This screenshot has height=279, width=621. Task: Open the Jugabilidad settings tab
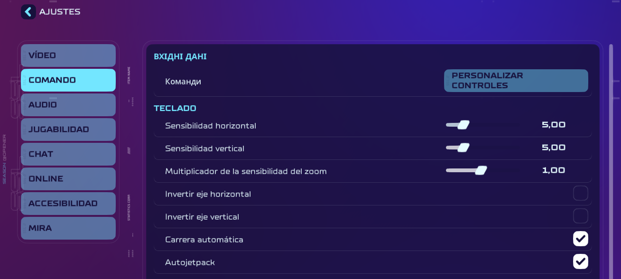tap(68, 130)
